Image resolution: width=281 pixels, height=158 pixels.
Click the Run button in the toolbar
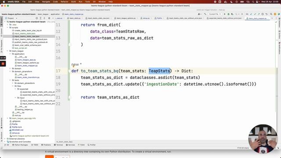pos(224,14)
